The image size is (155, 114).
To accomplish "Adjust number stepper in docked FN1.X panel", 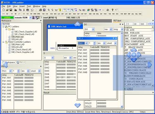I will 18,71.
